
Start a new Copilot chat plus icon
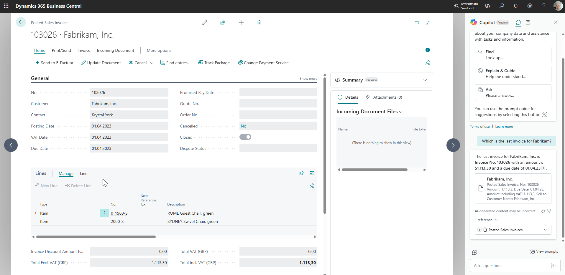coord(475,252)
